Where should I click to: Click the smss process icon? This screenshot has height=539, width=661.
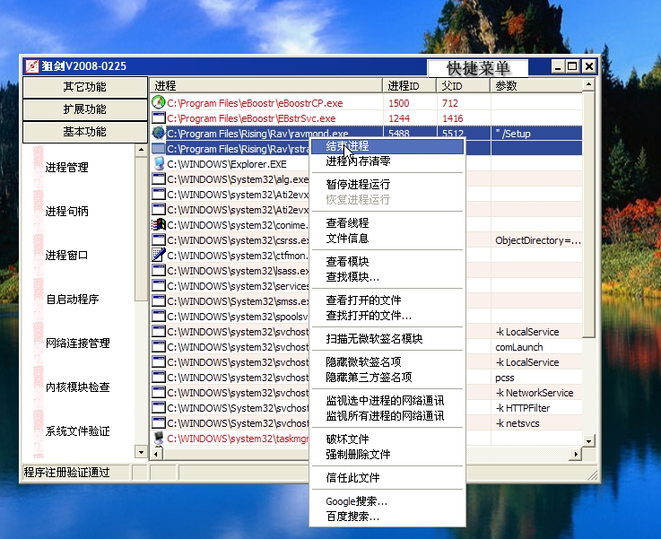(x=159, y=301)
